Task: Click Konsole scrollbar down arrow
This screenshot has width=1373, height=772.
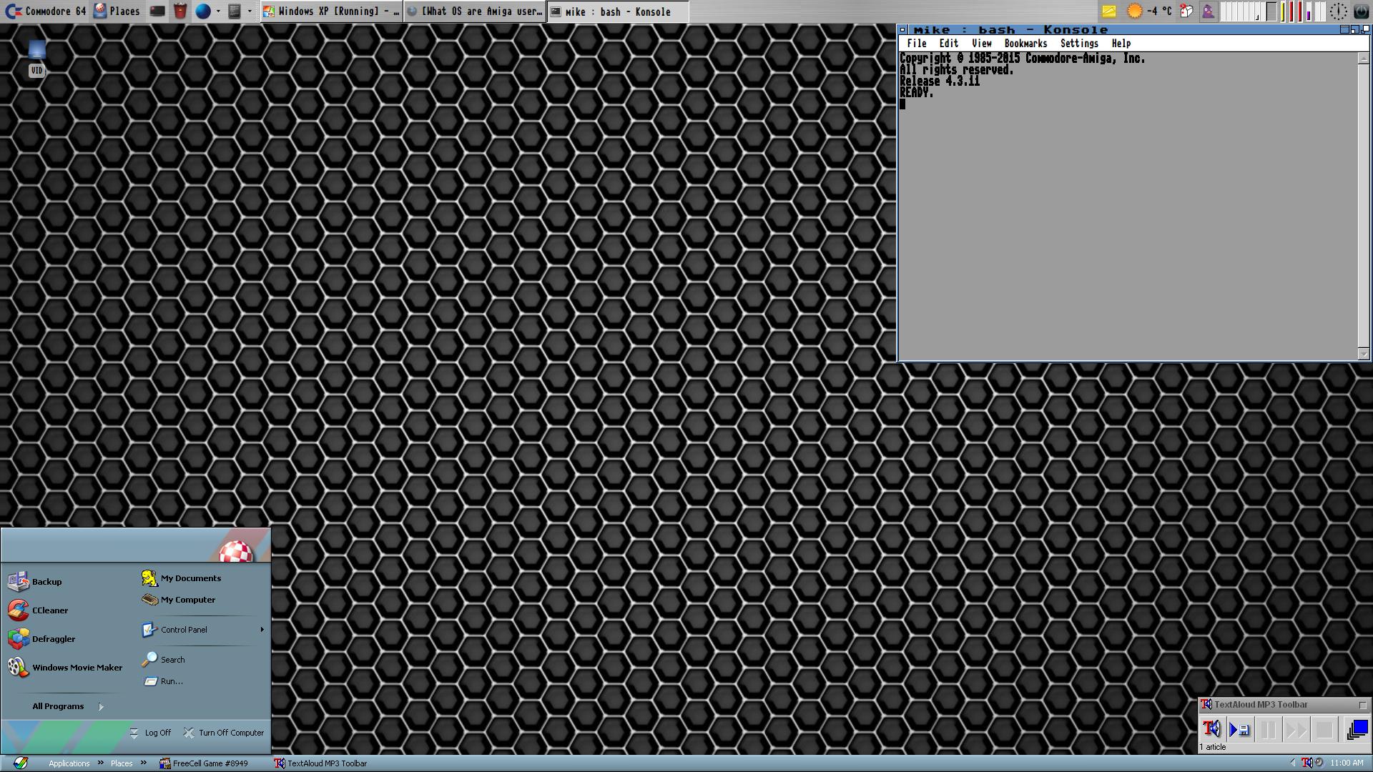Action: point(1364,354)
